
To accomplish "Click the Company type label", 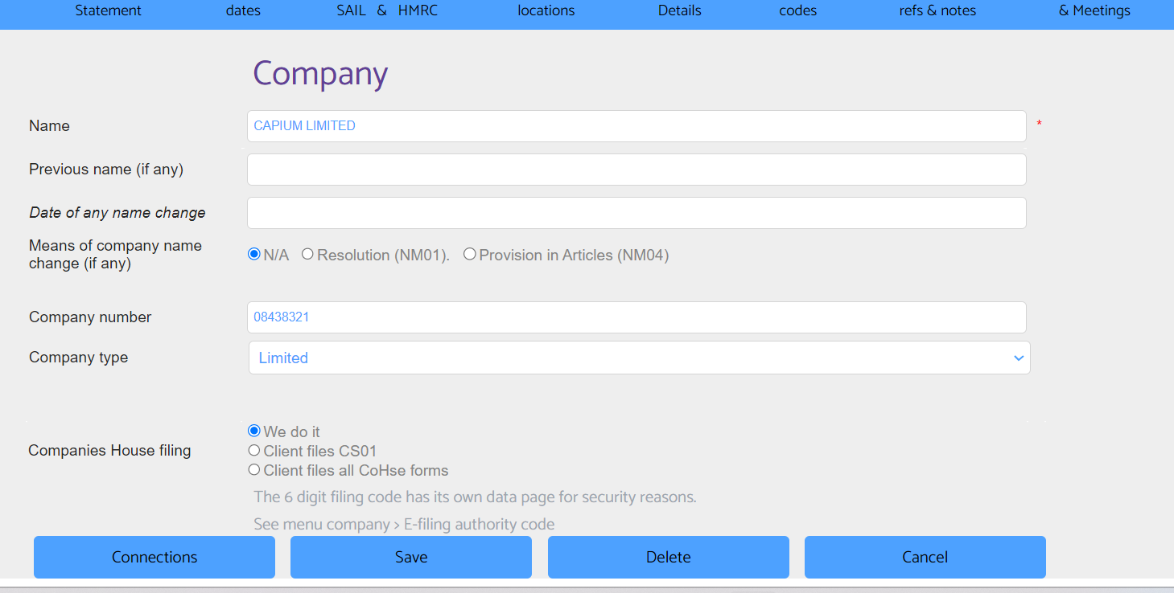I will 78,358.
